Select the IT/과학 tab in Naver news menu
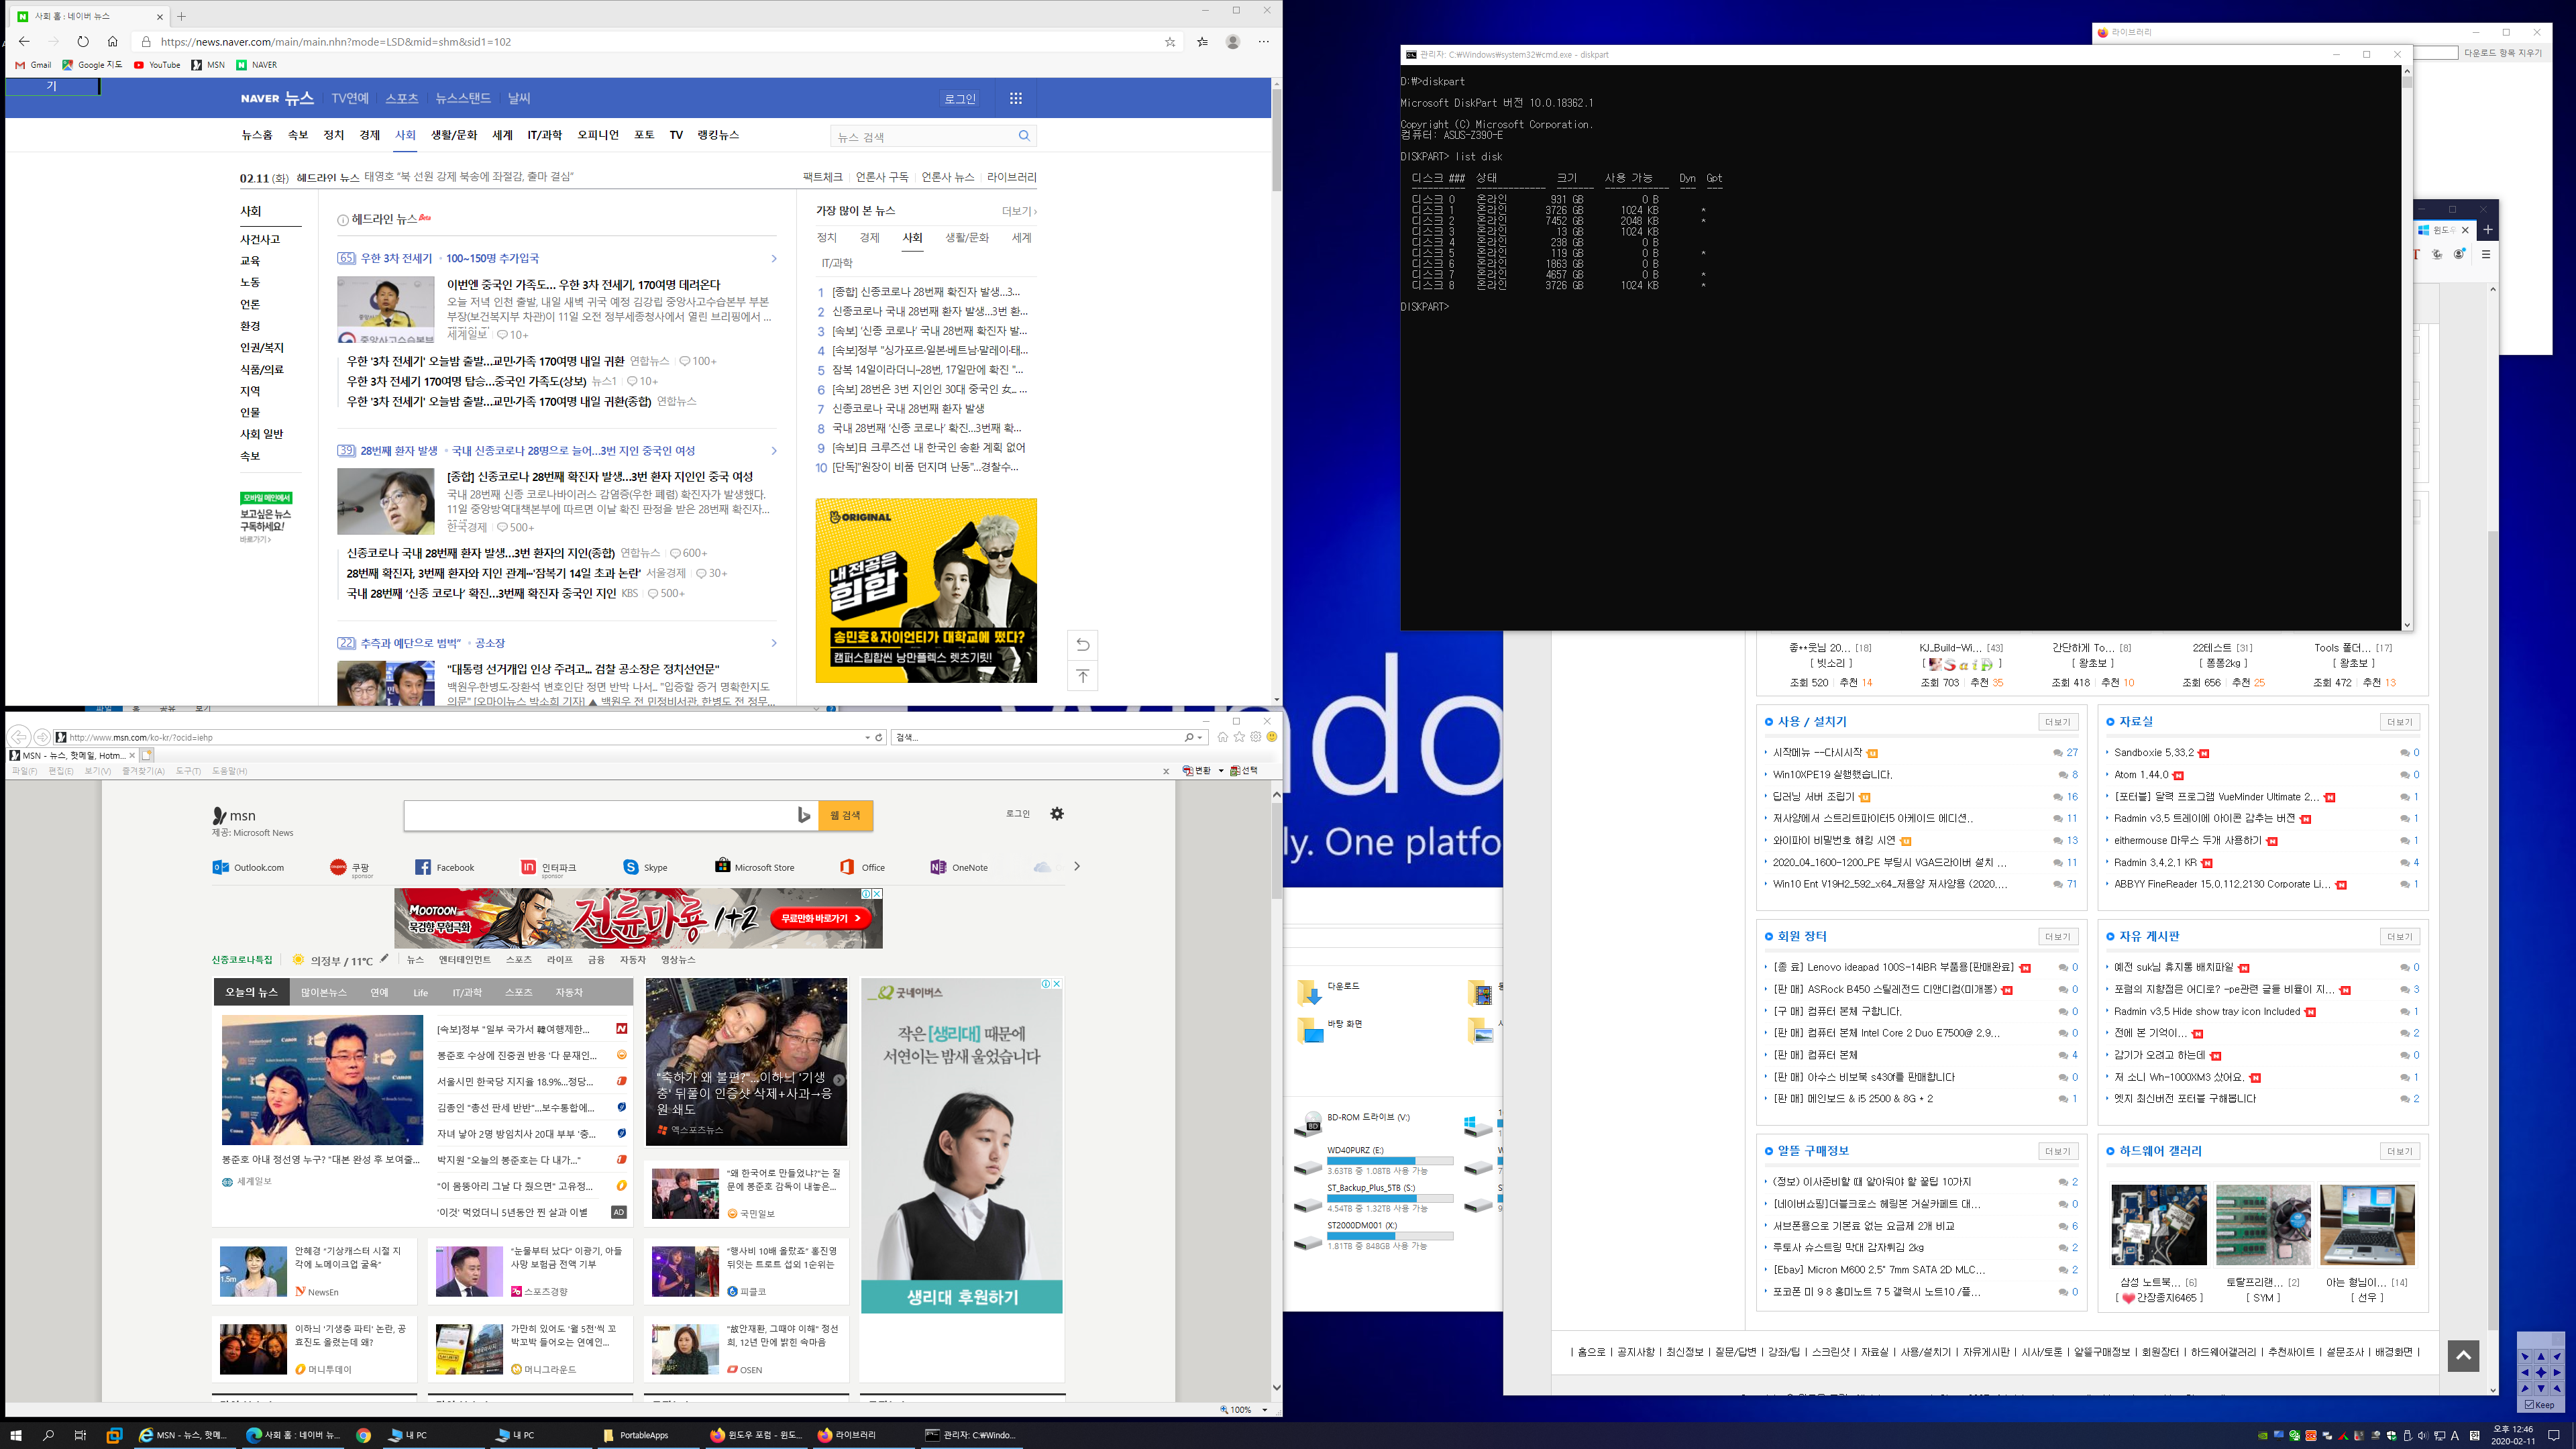This screenshot has height=1449, width=2576. 545,135
